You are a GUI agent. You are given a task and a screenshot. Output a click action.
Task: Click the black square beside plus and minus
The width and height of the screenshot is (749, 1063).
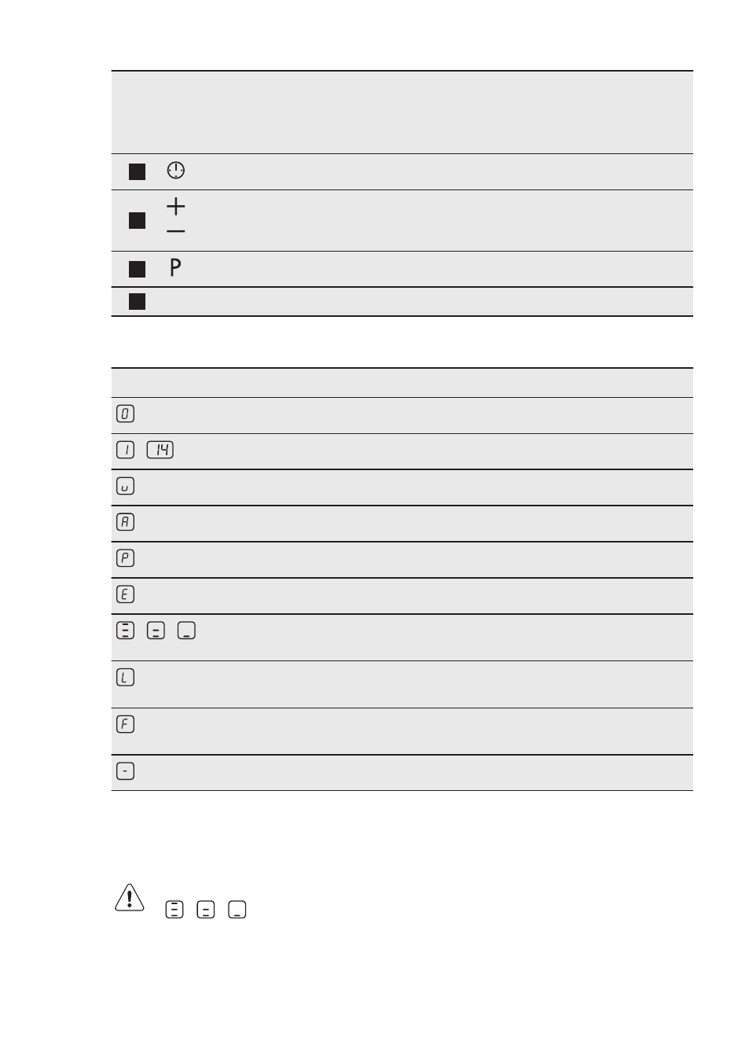tap(138, 220)
